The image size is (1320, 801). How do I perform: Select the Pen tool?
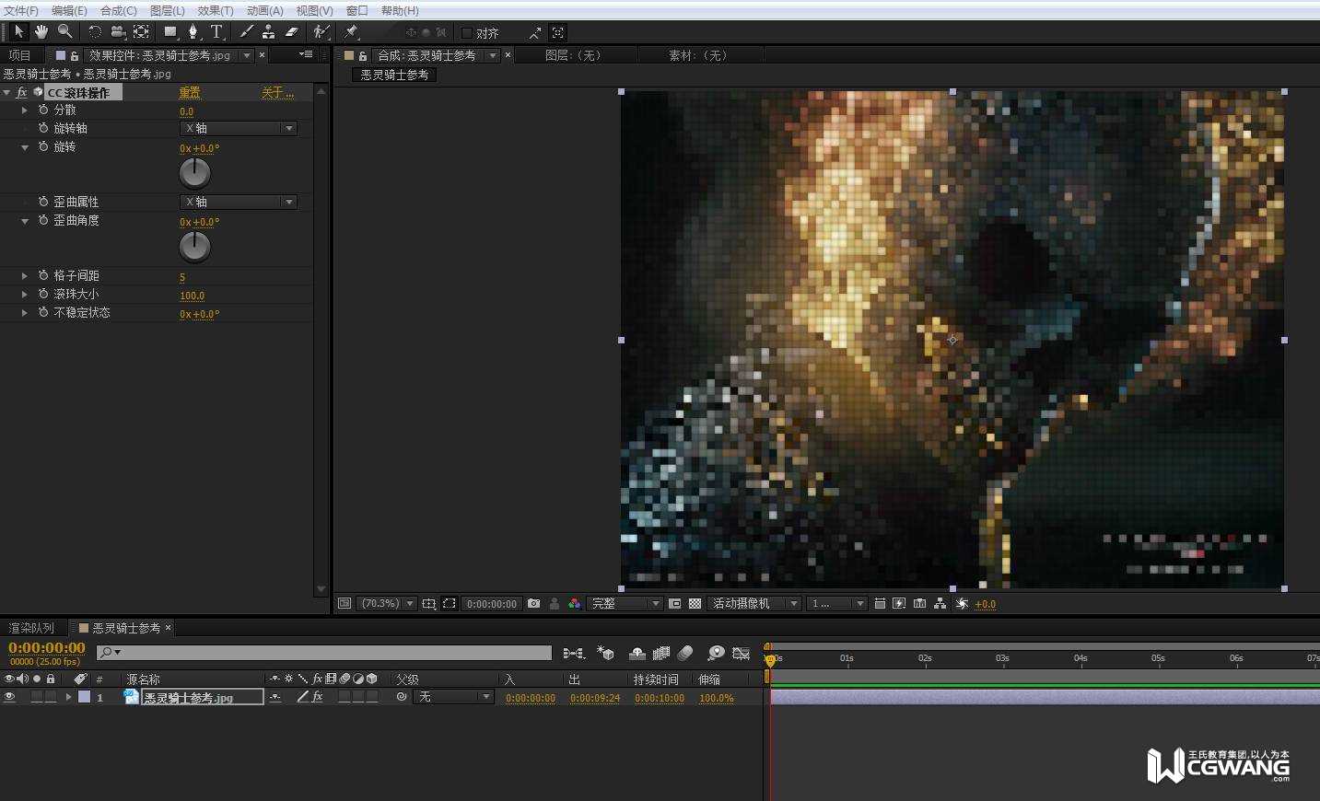(193, 31)
